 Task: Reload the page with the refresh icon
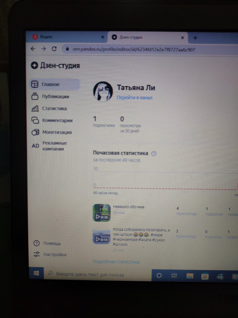coord(54,49)
